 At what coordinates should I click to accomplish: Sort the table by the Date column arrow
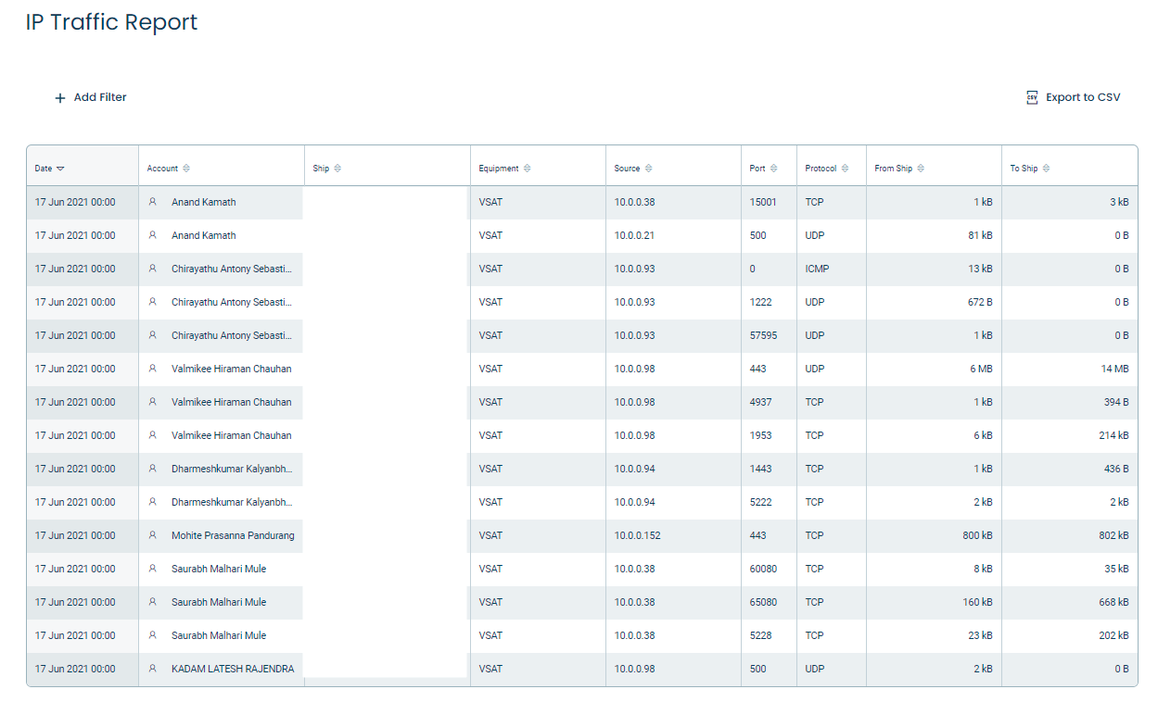click(x=60, y=169)
